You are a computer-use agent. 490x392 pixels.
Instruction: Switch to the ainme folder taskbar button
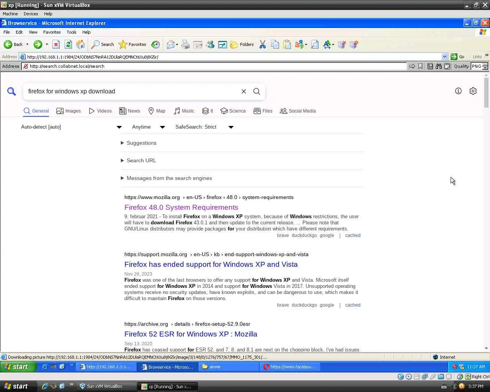tap(229, 367)
